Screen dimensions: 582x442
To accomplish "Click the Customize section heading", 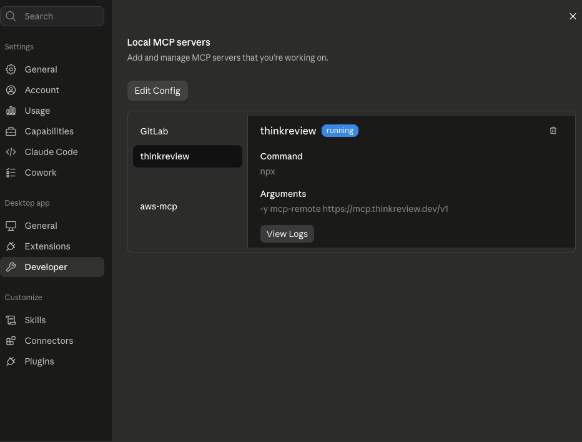I will pos(23,298).
